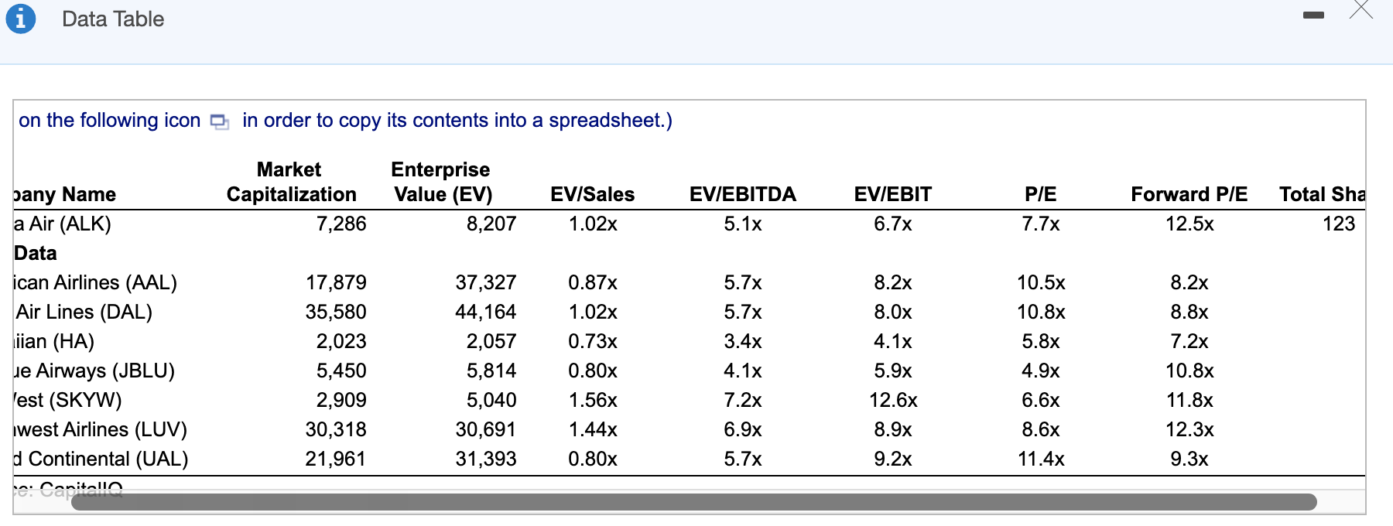Select Hawaiian (HA) P/E value 5.8x
Viewport: 1393px width, 526px height.
1041,341
